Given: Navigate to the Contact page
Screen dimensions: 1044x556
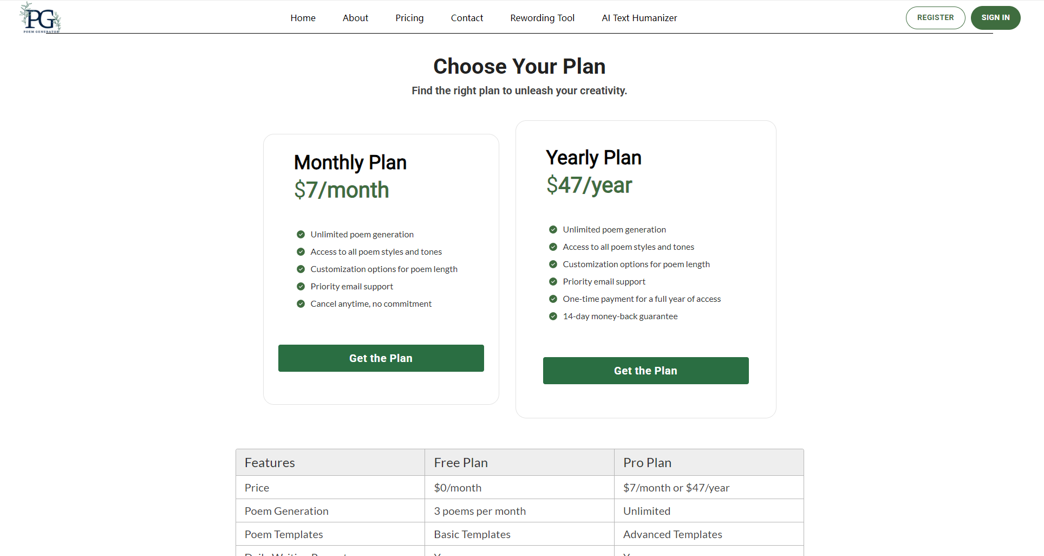Looking at the screenshot, I should pos(467,18).
